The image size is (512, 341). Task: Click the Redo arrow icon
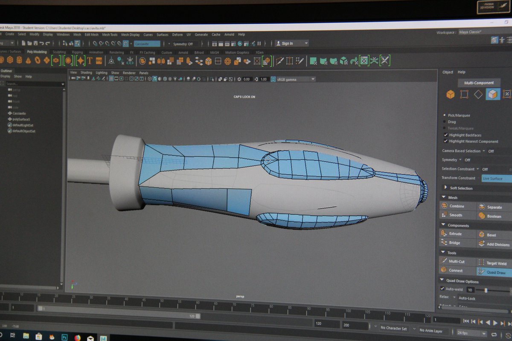click(48, 43)
